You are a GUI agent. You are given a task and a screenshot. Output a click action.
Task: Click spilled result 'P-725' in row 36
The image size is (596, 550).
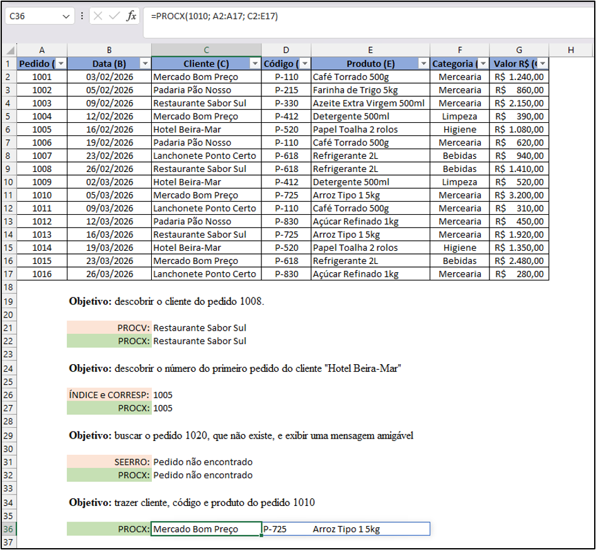(286, 529)
